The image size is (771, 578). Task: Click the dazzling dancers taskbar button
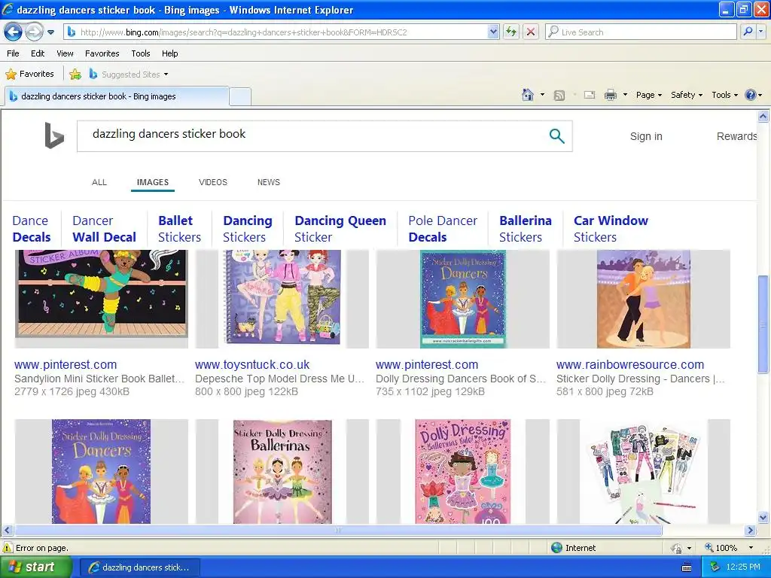pyautogui.click(x=139, y=567)
